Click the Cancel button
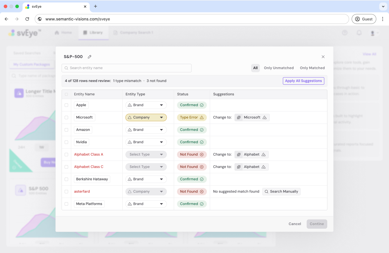 [x=295, y=224]
